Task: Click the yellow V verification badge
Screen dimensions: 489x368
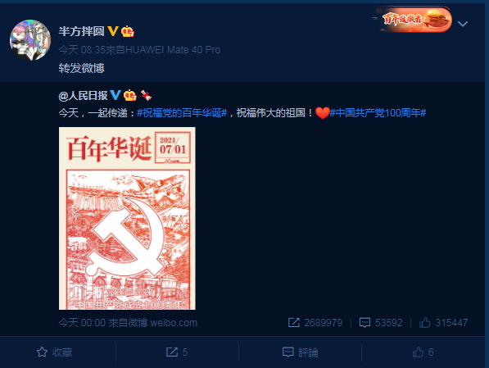Action: [x=113, y=31]
